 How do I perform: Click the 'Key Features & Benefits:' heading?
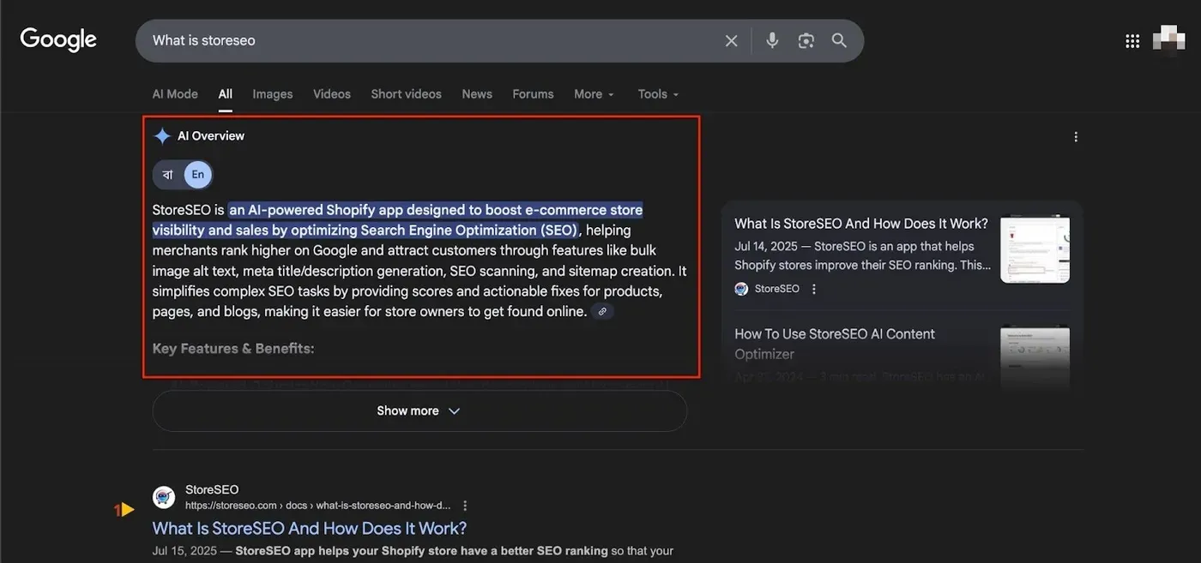pyautogui.click(x=233, y=349)
